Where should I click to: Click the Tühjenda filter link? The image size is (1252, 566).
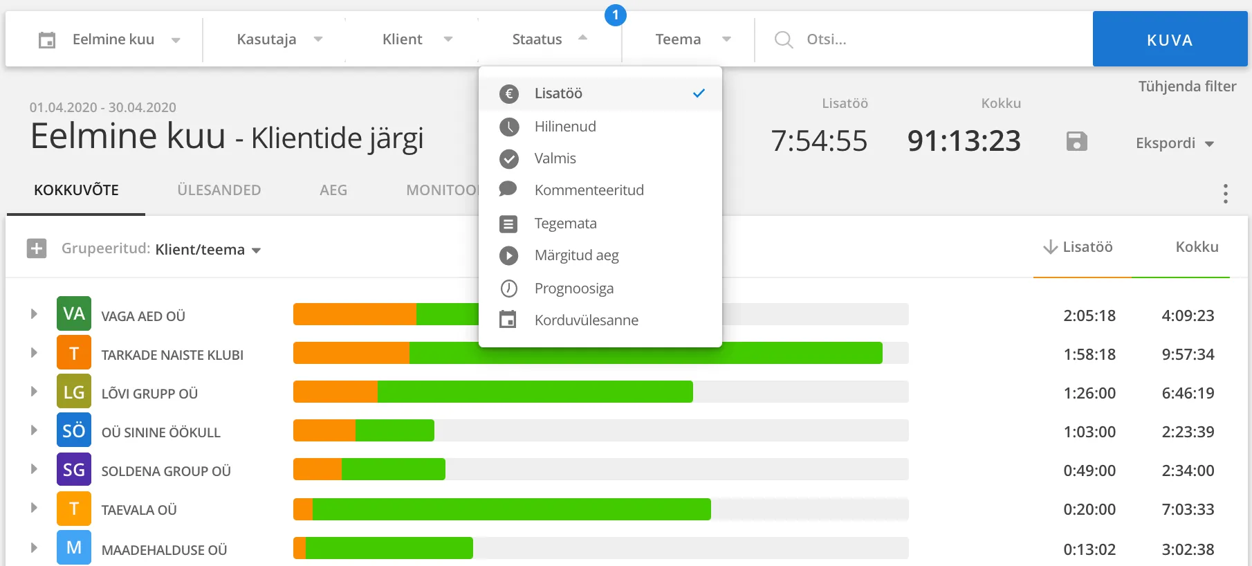point(1187,86)
